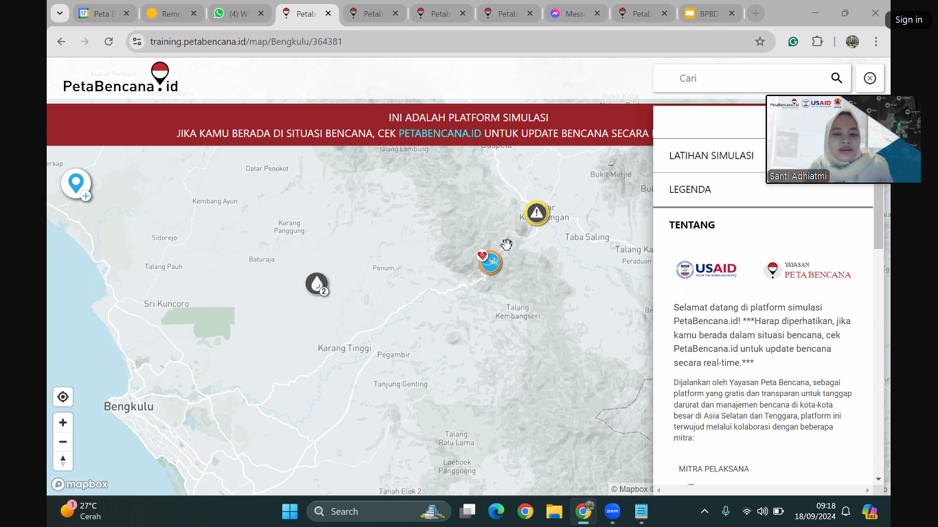Open the Chrome profile avatar
938x527 pixels.
[x=852, y=41]
